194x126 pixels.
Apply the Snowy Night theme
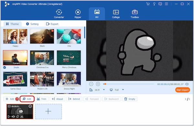(69, 79)
